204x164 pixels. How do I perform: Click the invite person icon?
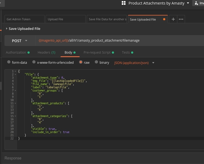point(197,3)
